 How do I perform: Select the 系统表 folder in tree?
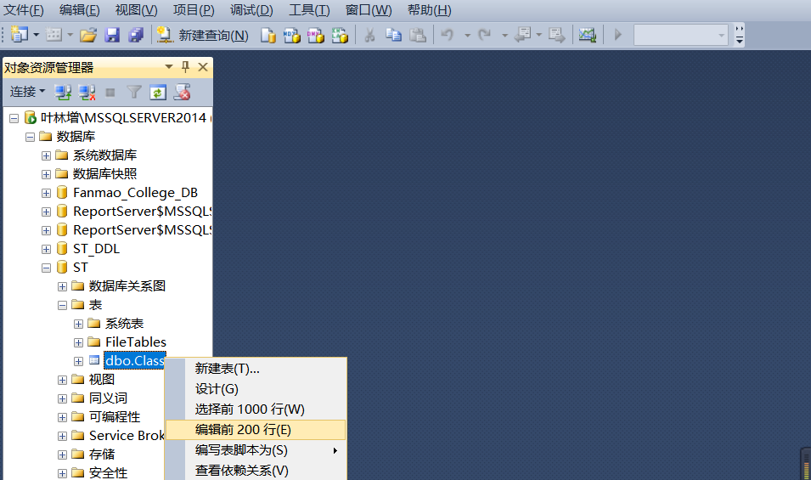(x=124, y=324)
